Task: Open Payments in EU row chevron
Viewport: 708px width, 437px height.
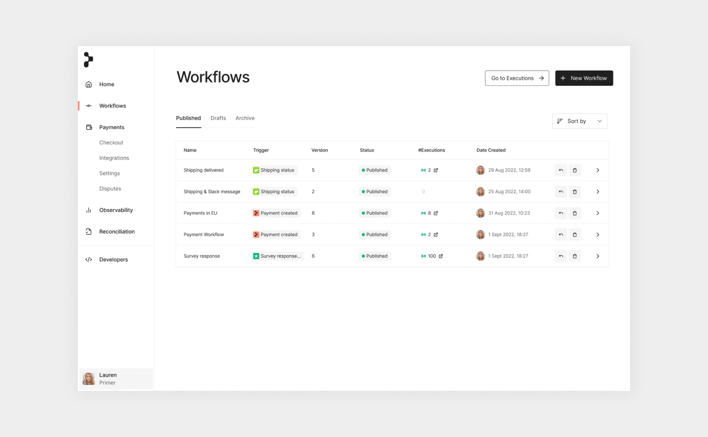Action: [x=598, y=213]
